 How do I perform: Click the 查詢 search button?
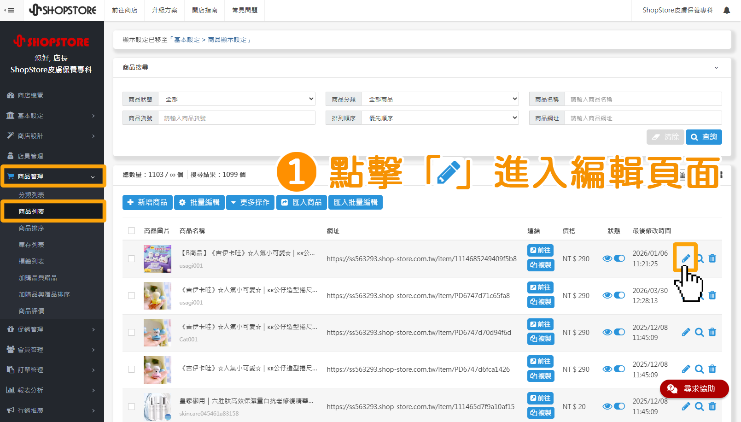[704, 137]
